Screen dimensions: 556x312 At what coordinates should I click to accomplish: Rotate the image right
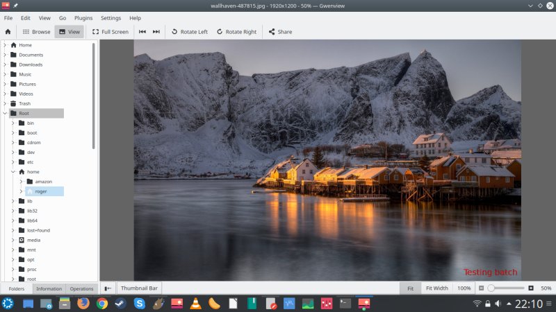(236, 31)
